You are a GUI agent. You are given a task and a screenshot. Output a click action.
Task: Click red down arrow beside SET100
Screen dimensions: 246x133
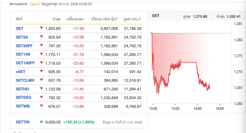point(41,54)
